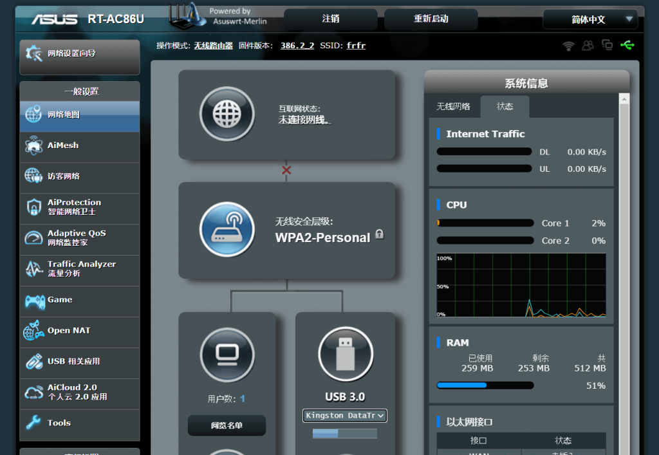
Task: Click the AiProtection shield icon
Action: 34,207
